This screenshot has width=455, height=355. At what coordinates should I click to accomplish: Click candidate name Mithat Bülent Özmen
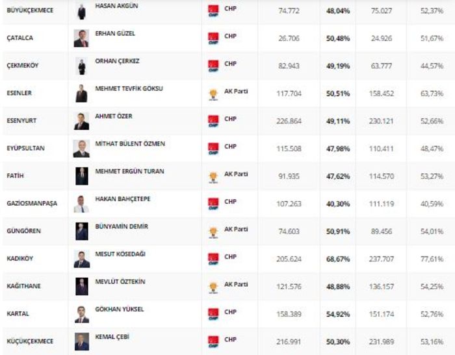pyautogui.click(x=130, y=144)
